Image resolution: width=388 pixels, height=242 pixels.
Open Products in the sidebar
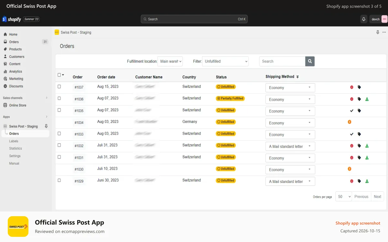click(x=16, y=49)
